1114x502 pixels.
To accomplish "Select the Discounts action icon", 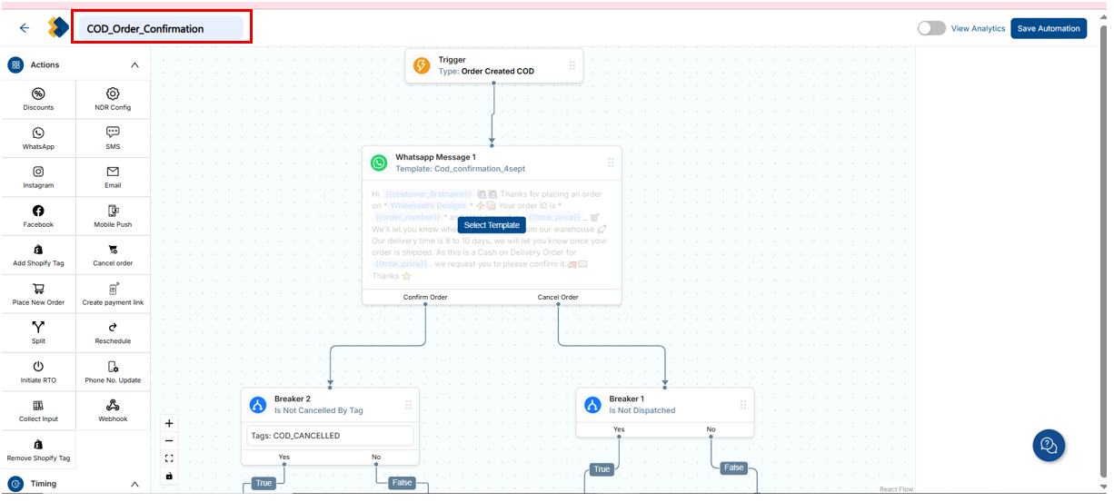I will pyautogui.click(x=38, y=94).
